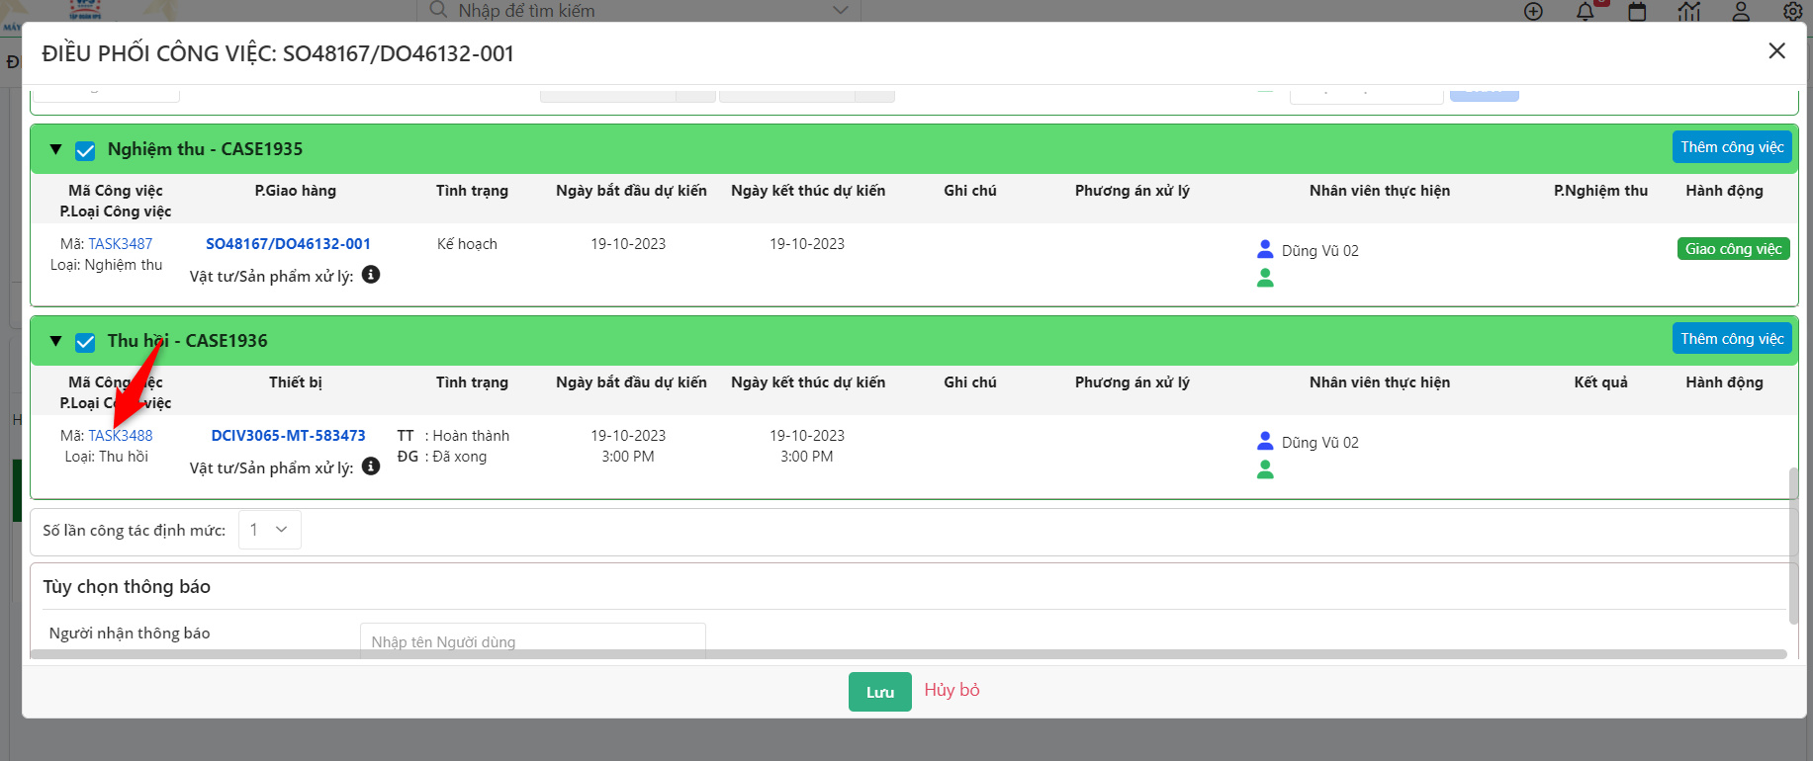1813x761 pixels.
Task: Open device link DCIV3065-MT-583473
Action: click(288, 436)
